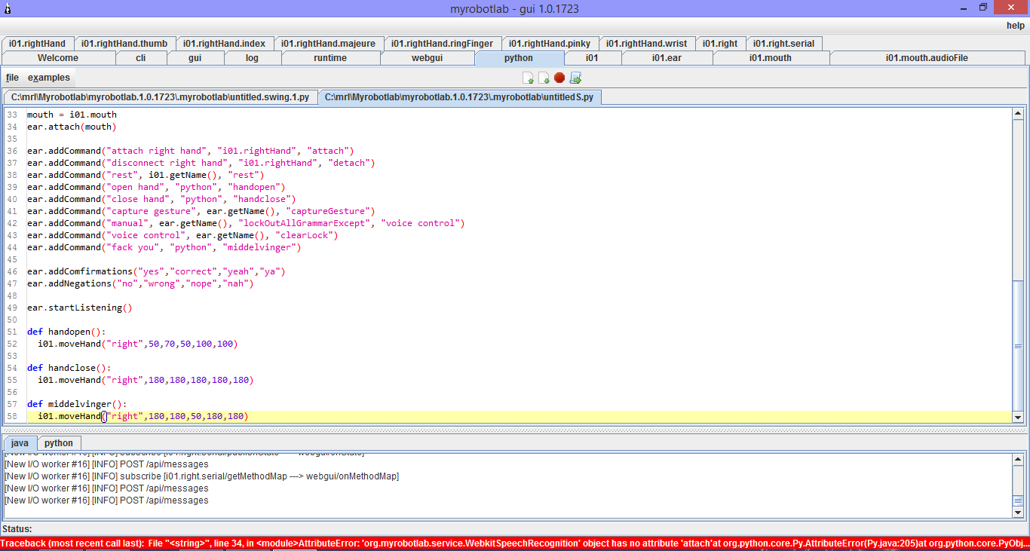Click the getMethodMap subscribe console log line

(201, 476)
